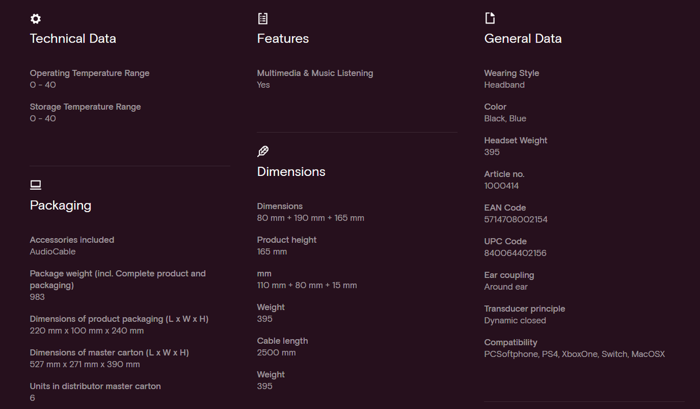Click the Features section heading
The width and height of the screenshot is (700, 409).
(x=283, y=39)
